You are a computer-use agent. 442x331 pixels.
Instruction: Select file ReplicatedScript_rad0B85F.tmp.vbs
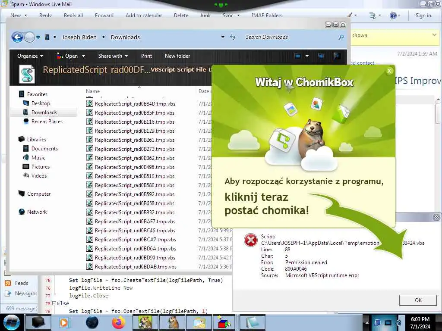135,113
